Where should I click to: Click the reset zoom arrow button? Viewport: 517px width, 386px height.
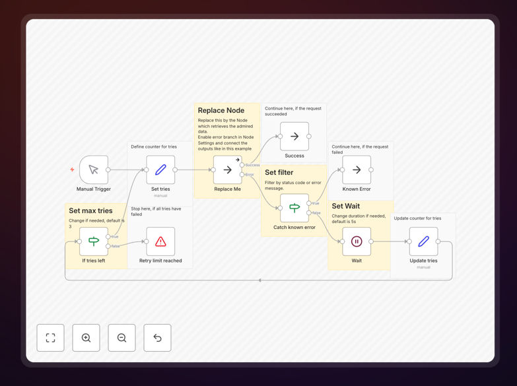tap(157, 338)
